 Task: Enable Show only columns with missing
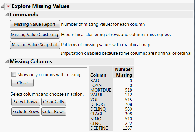(14, 75)
